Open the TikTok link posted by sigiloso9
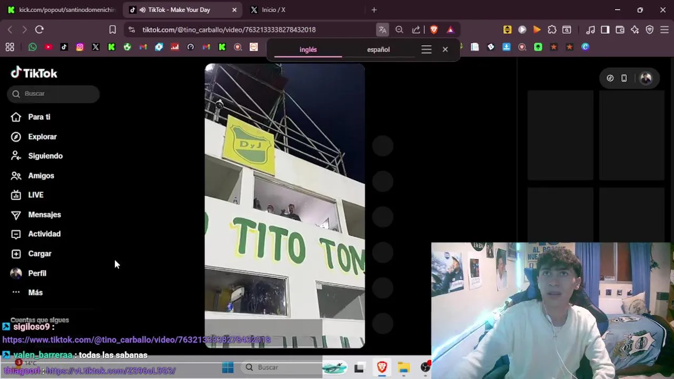Screen dimensions: 674x379 tap(136, 340)
